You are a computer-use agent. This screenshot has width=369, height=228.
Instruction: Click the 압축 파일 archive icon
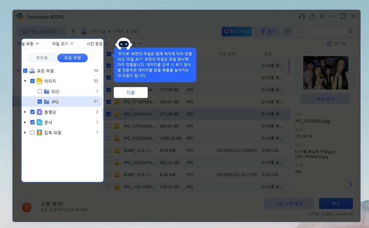pyautogui.click(x=40, y=133)
